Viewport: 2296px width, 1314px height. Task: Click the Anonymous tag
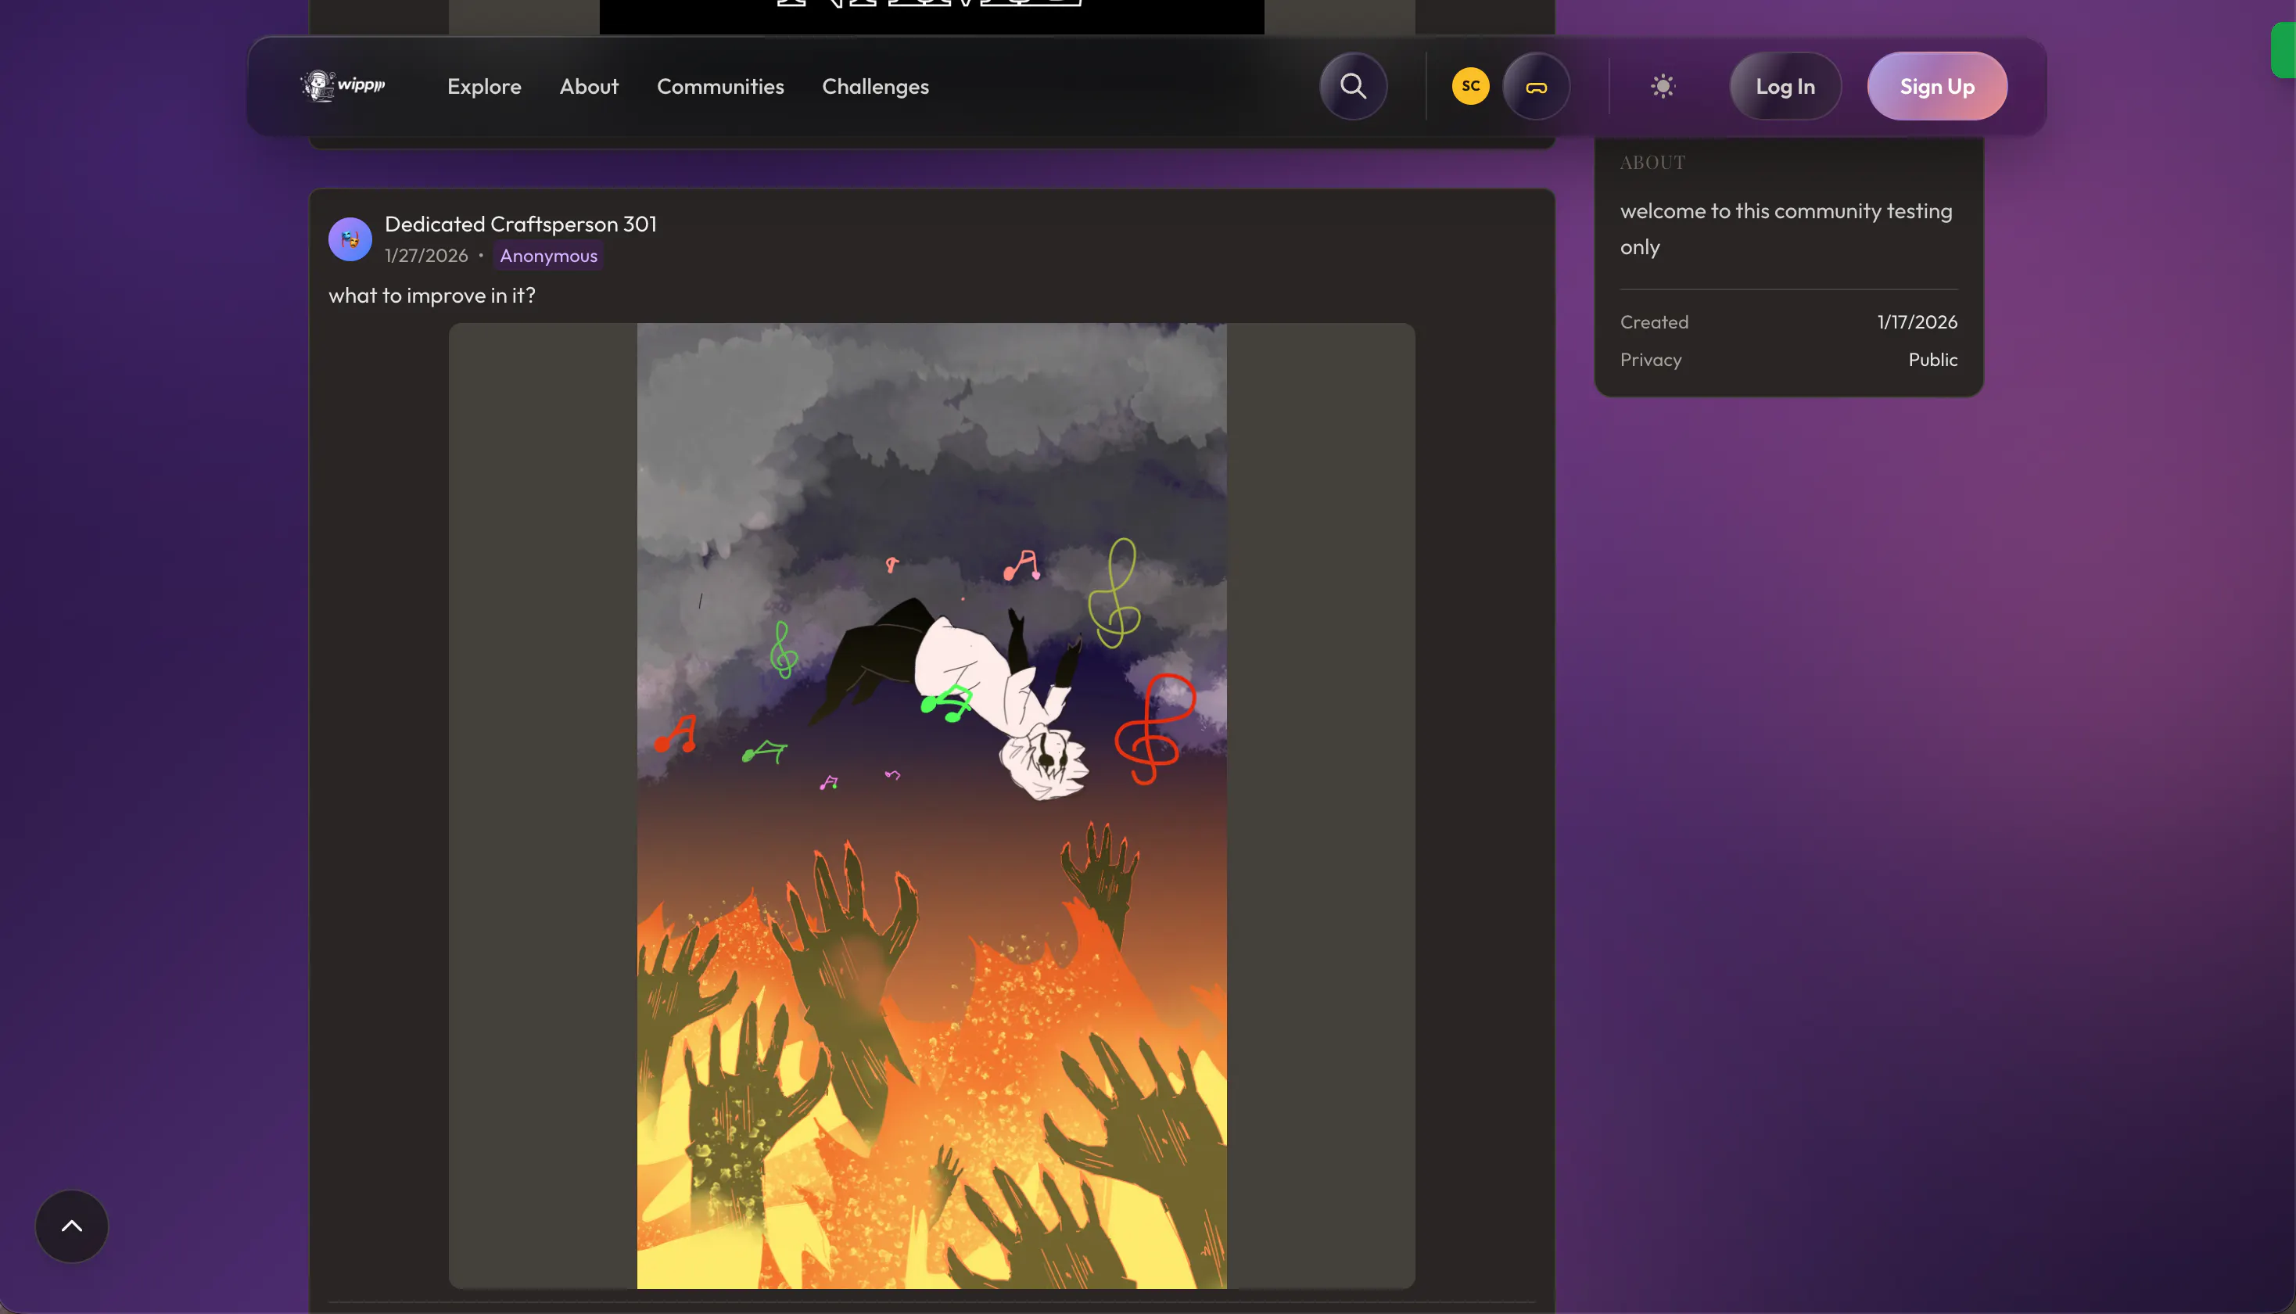click(x=548, y=256)
